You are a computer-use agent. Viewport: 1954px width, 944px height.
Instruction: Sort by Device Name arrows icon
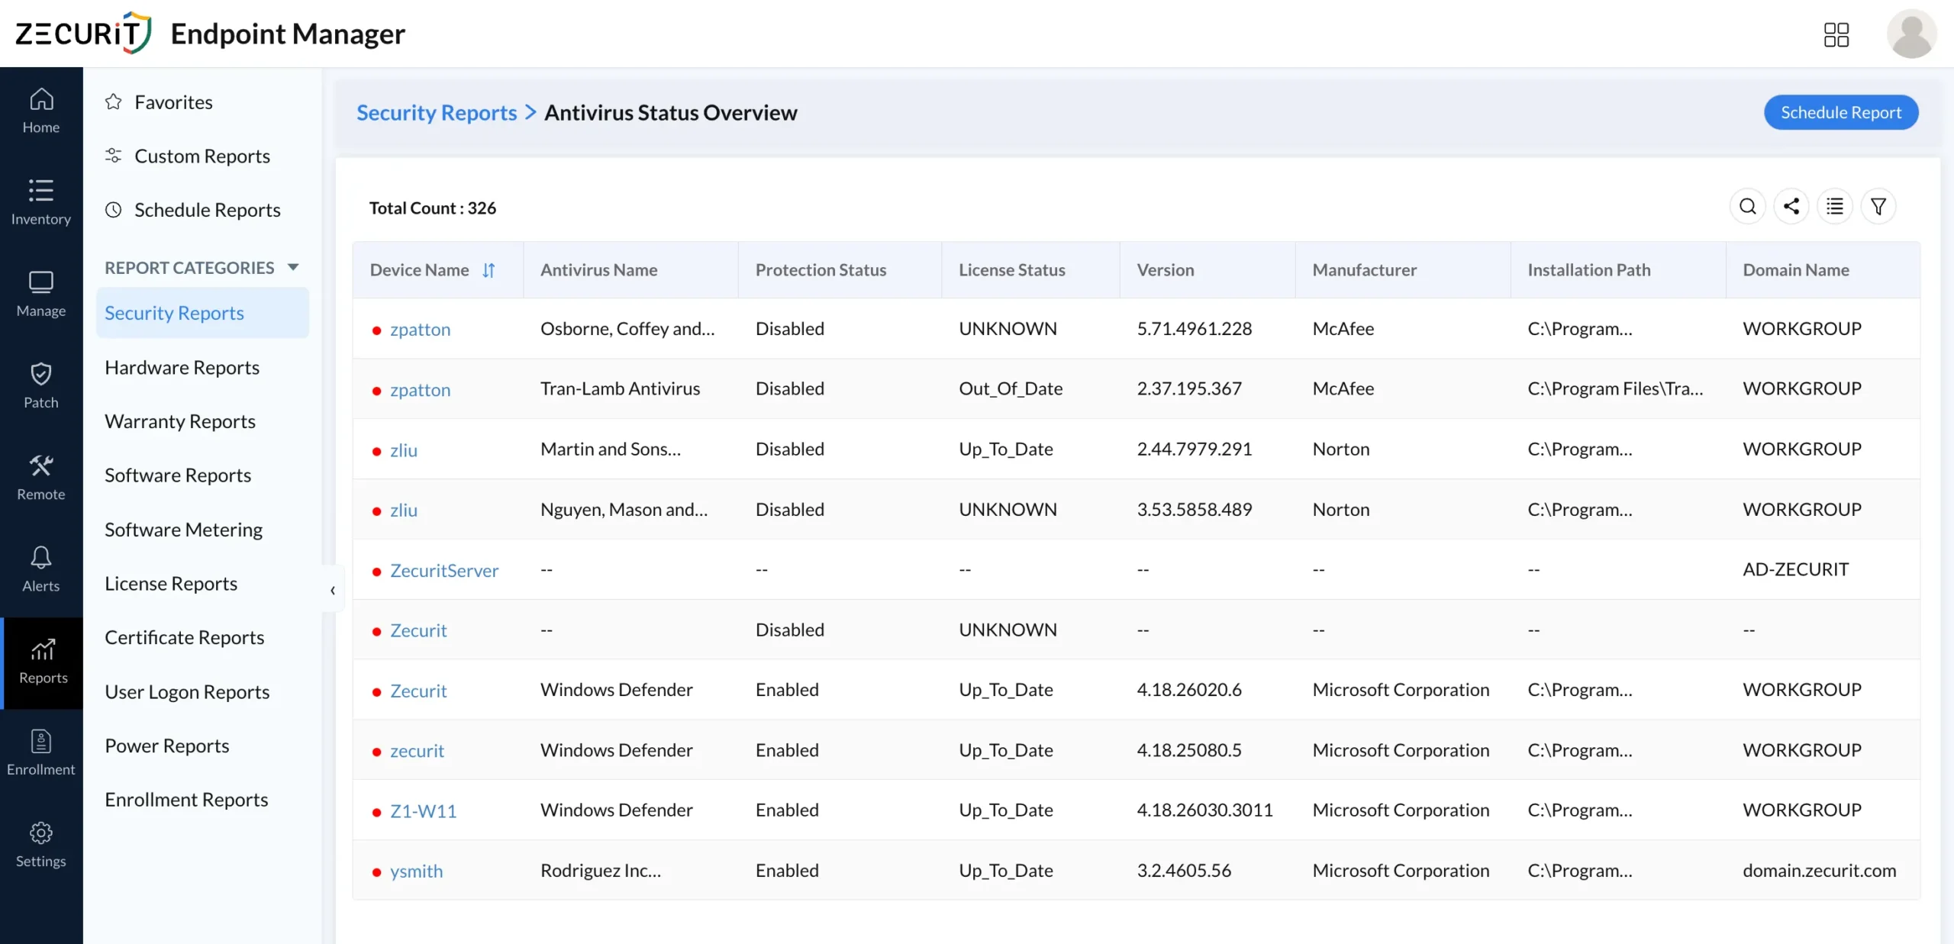pyautogui.click(x=488, y=270)
